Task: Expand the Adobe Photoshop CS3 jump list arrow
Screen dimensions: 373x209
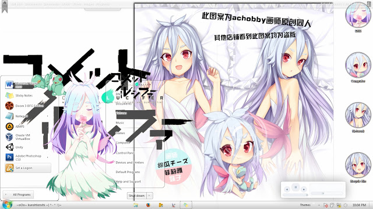Action: click(48, 157)
